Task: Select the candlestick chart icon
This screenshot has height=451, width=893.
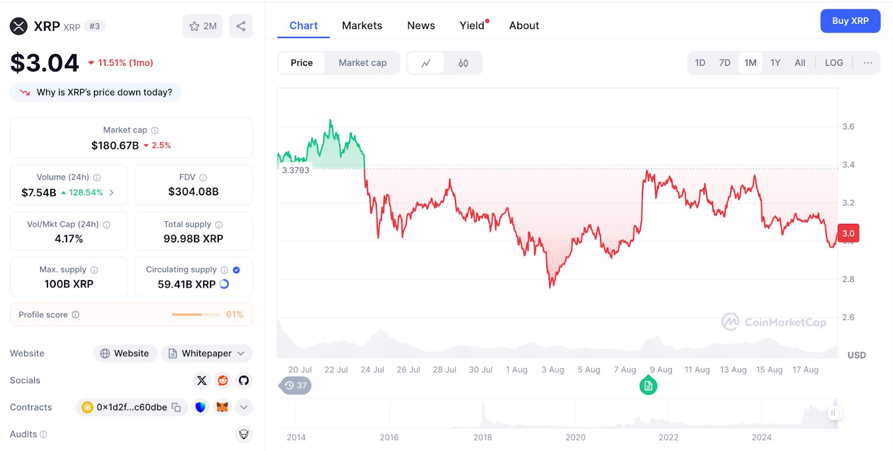Action: [463, 63]
